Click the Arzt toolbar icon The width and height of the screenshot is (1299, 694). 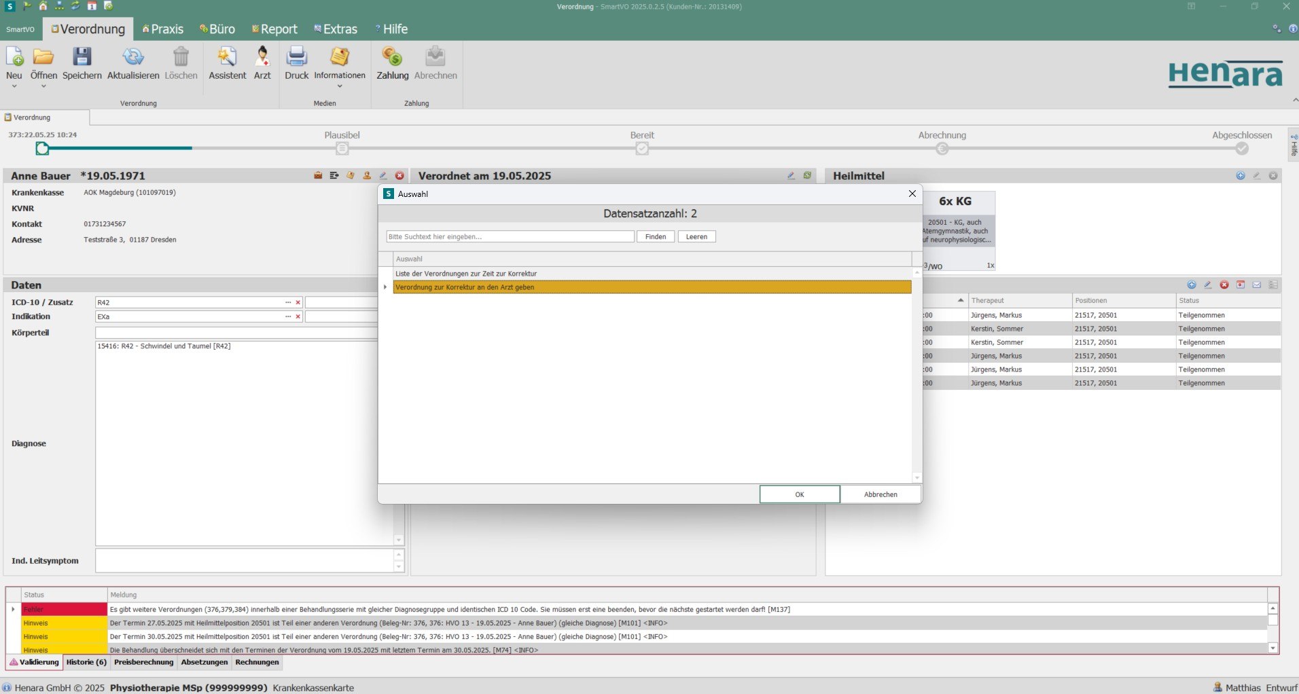(262, 63)
